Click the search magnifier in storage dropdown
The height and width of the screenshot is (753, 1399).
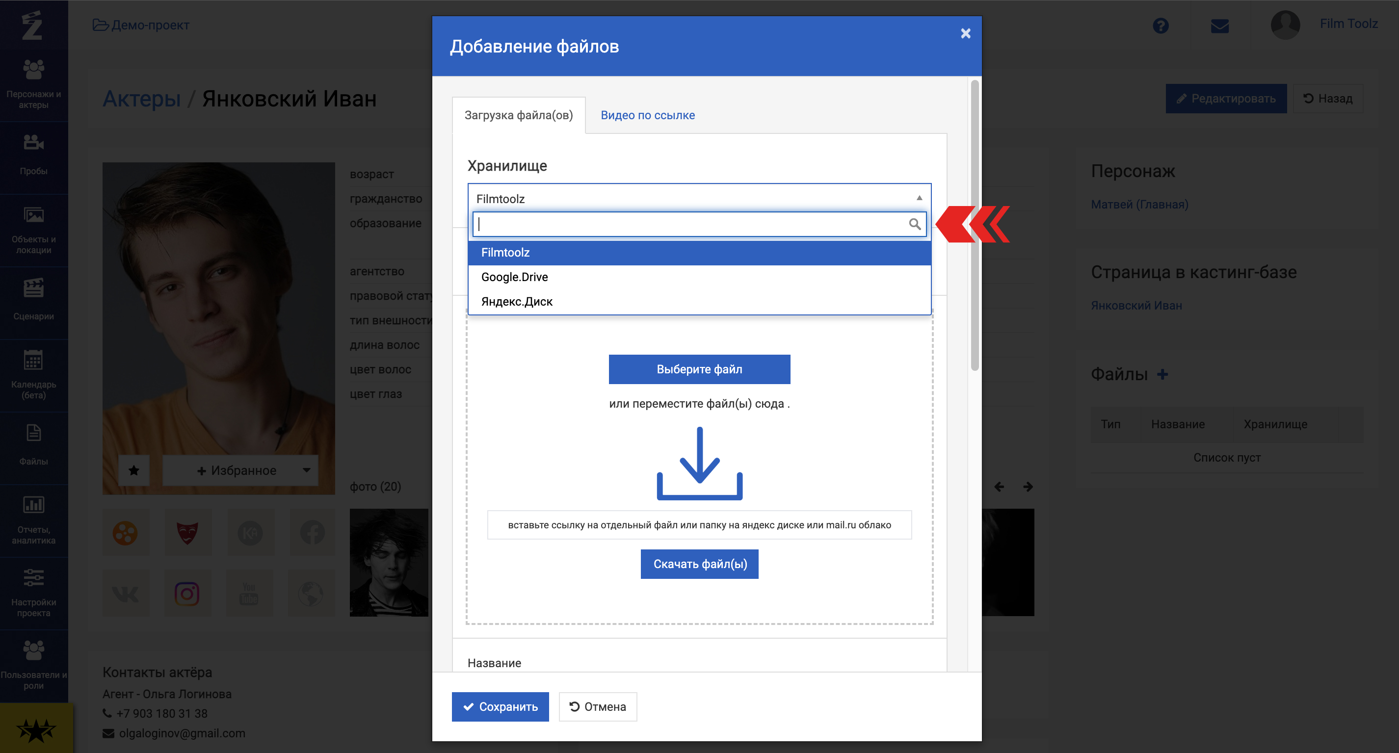coord(915,224)
